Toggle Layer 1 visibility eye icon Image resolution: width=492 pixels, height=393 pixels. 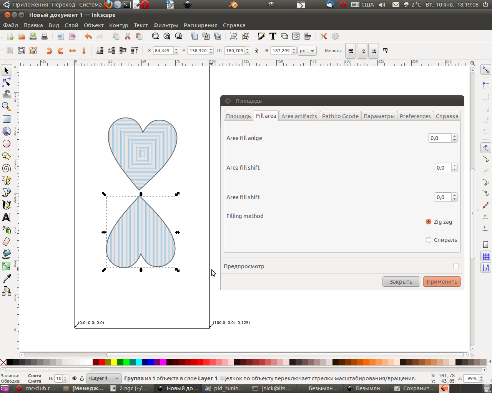pos(74,378)
